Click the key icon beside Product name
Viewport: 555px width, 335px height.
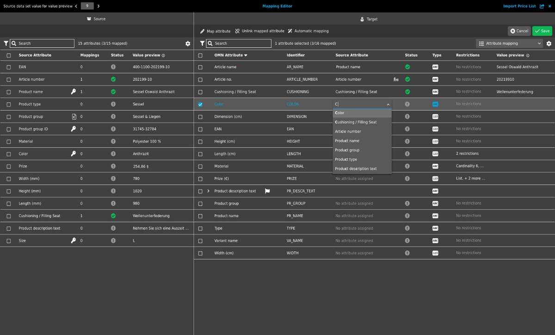73,92
